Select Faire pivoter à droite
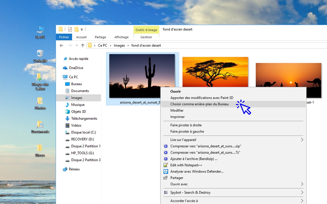The height and width of the screenshot is (204, 327). [x=186, y=125]
